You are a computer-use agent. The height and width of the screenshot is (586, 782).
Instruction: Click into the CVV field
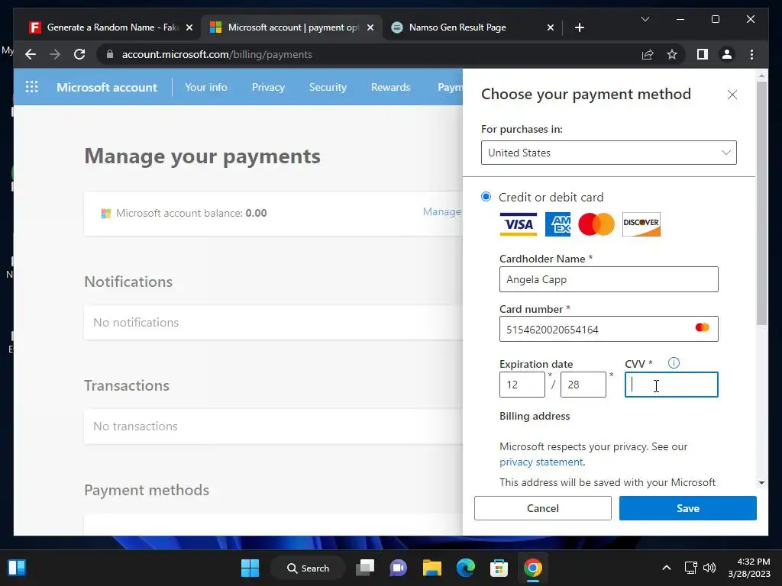(x=671, y=385)
